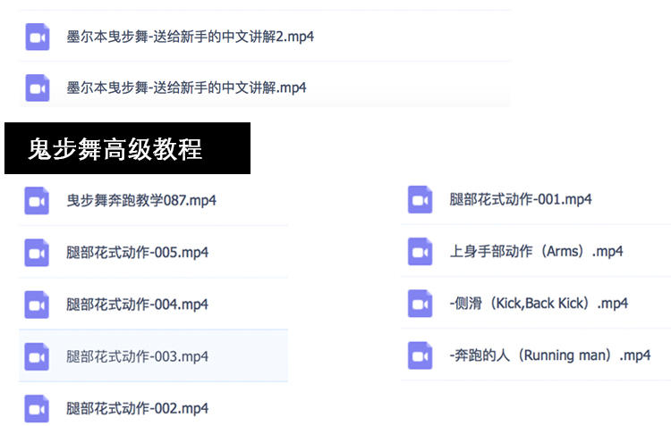Click the video icon beside 腿部花式动作-004.mp4
This screenshot has height=426, width=671.
click(37, 305)
